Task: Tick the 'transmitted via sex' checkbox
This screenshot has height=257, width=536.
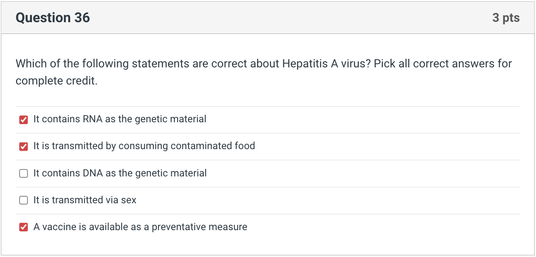Action: (24, 201)
